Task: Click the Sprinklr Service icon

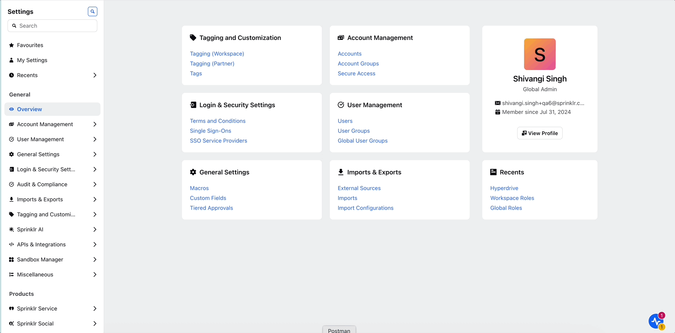Action: tap(11, 308)
